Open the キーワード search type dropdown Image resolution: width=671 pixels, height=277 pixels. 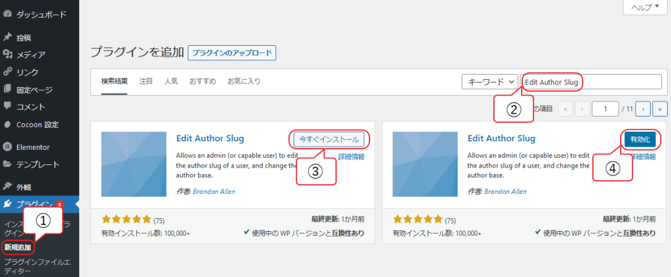(490, 82)
